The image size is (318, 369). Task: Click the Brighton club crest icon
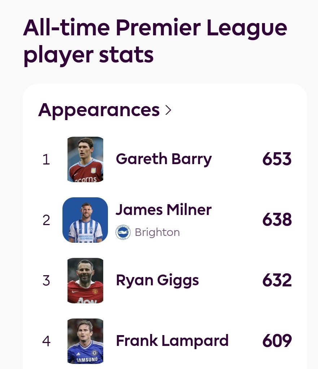123,232
